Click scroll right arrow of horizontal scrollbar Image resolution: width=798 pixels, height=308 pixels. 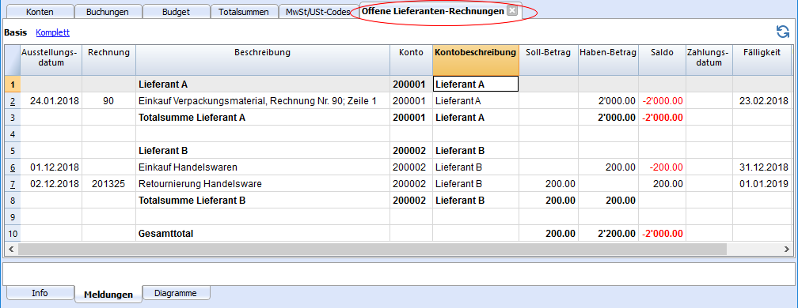[x=787, y=249]
